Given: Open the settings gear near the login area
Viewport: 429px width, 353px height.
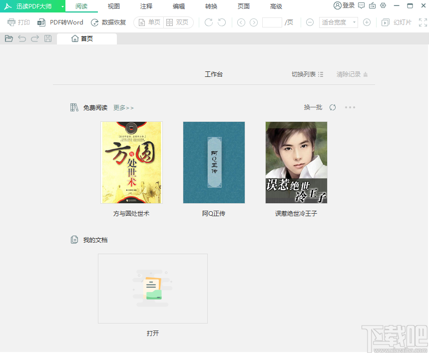Looking at the screenshot, I should click(x=383, y=6).
